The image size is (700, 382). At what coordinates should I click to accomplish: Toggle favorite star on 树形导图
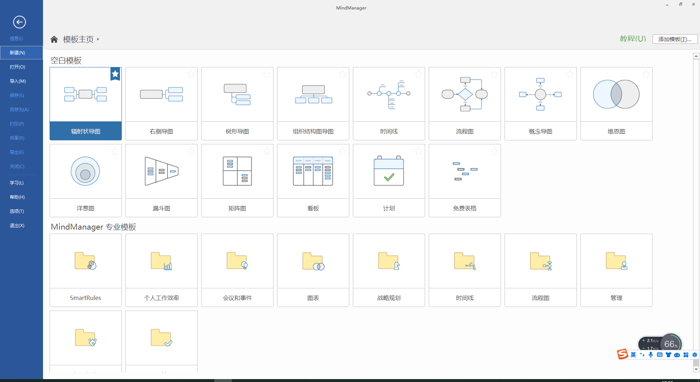(x=267, y=74)
